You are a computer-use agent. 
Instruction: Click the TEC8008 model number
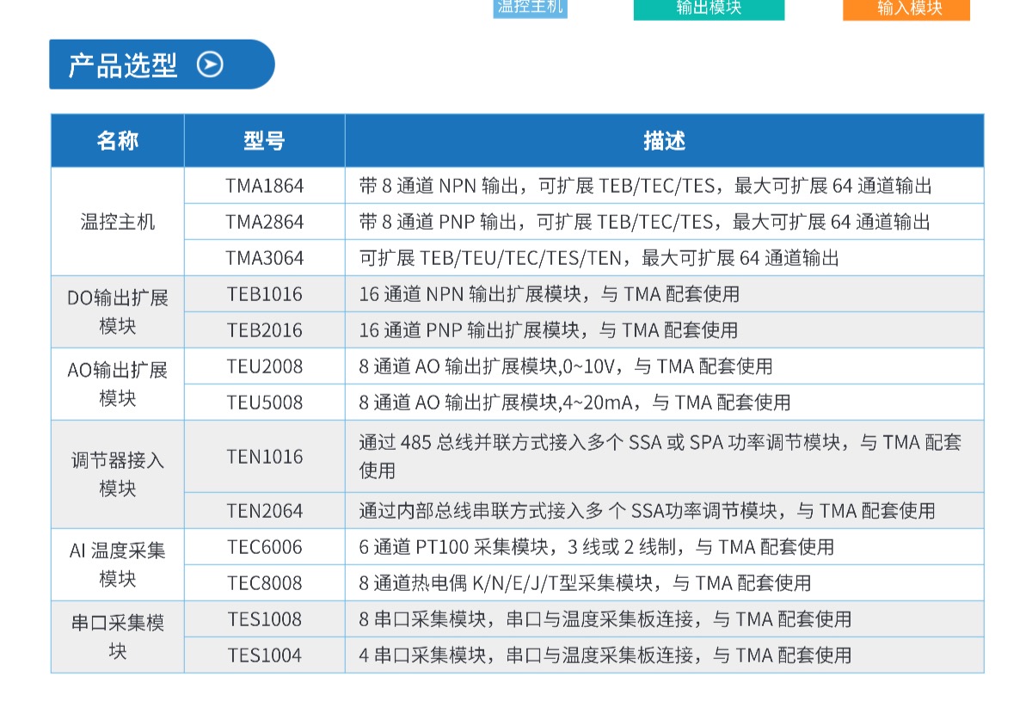tap(264, 583)
